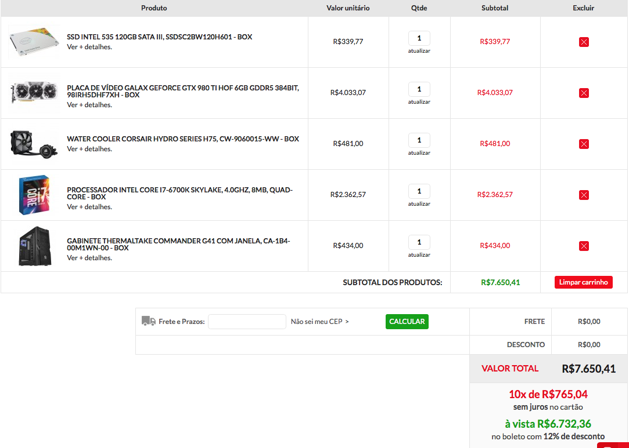
Task: Click the CEP input field for shipping
Action: pyautogui.click(x=247, y=322)
